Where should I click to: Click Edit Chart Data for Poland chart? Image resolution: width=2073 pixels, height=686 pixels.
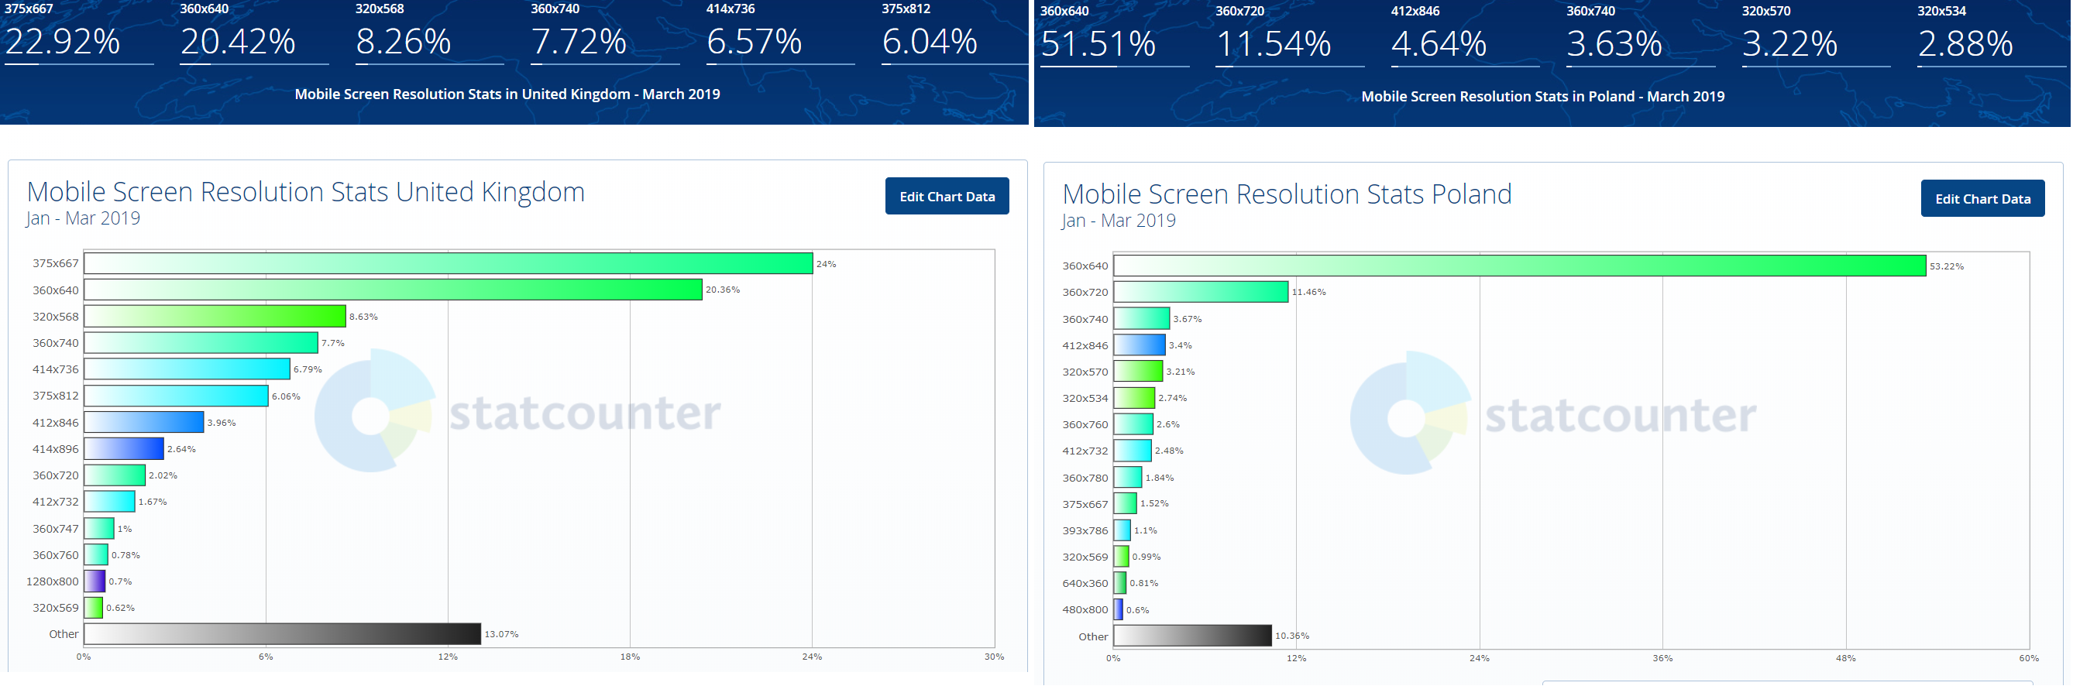pos(1982,199)
